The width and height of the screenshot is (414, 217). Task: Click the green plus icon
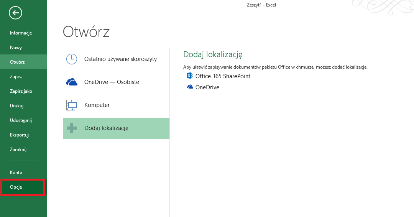(72, 128)
